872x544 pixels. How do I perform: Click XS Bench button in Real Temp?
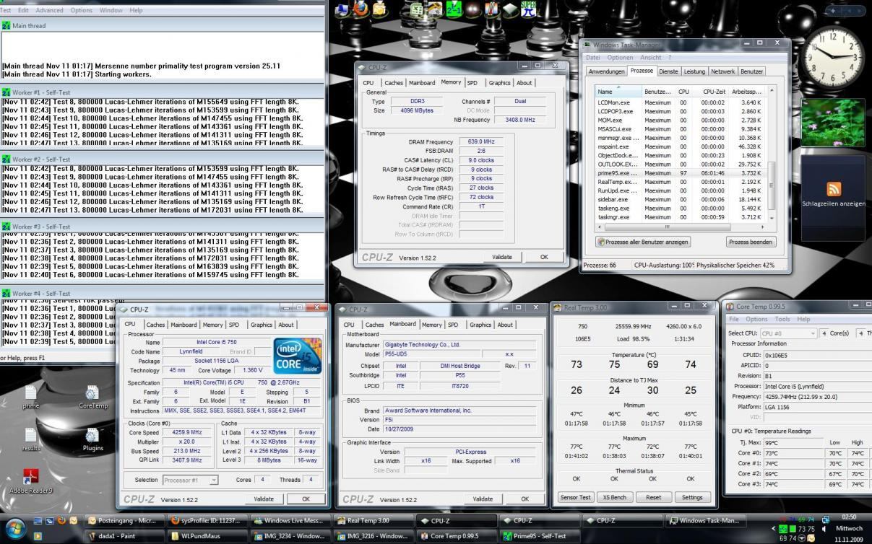[x=615, y=497]
